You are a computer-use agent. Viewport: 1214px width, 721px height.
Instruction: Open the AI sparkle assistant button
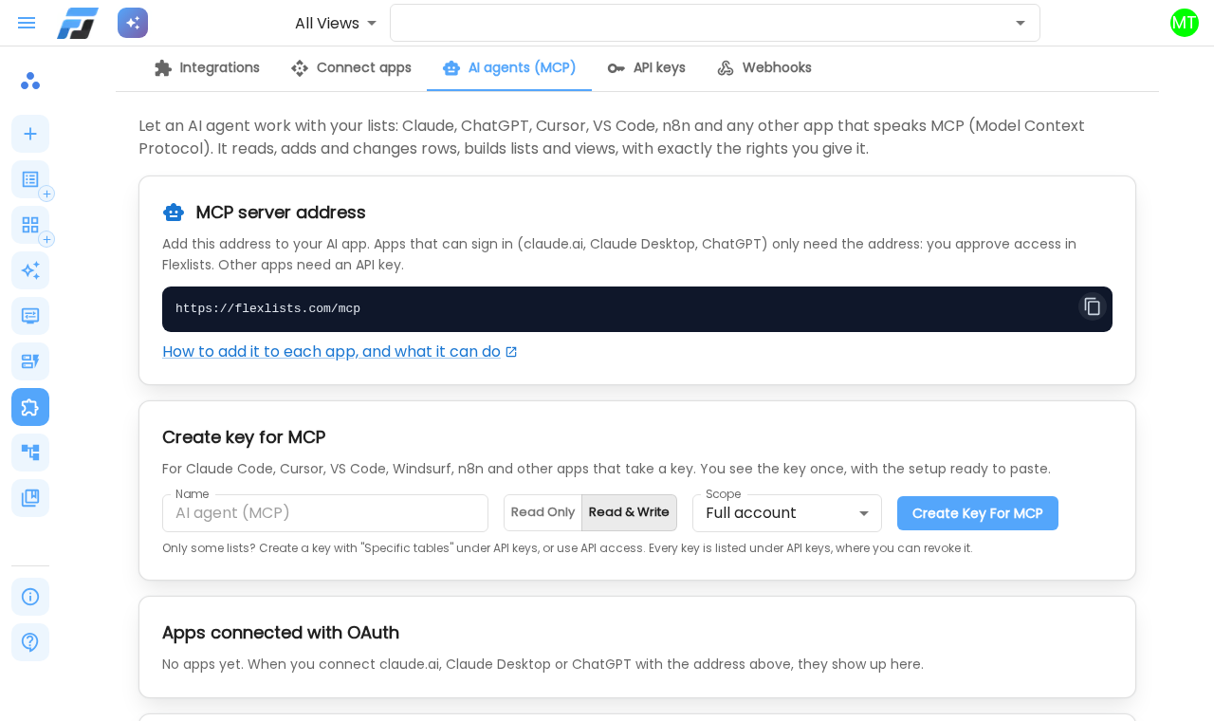pos(133,23)
